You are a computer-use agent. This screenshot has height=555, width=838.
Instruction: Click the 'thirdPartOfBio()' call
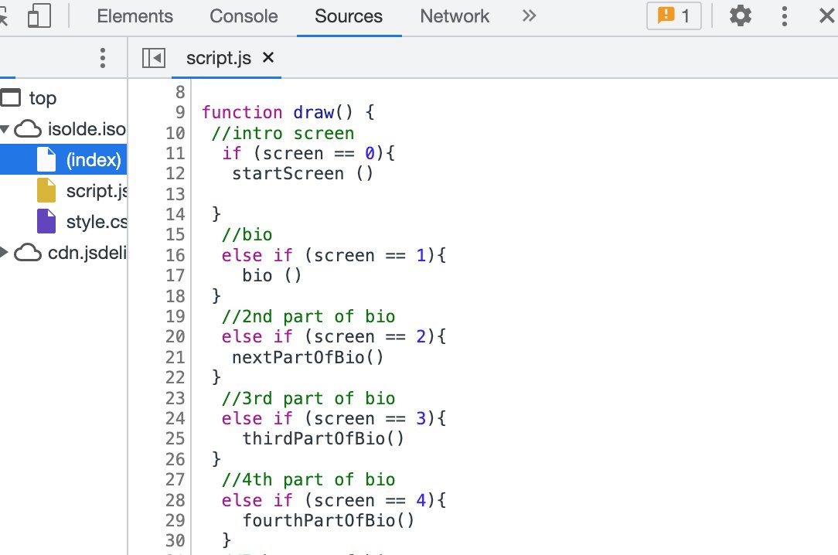coord(323,438)
